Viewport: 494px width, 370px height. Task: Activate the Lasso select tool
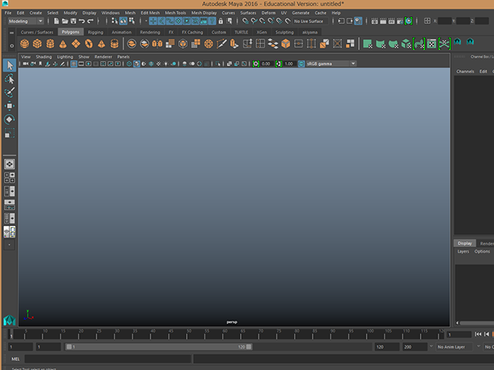(x=9, y=79)
